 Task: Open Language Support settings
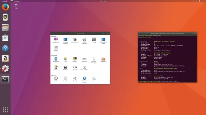[x=65, y=41]
